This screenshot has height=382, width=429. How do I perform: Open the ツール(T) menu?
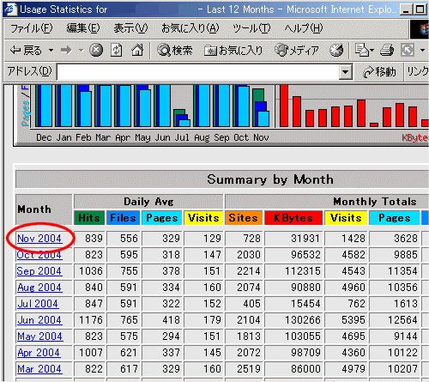pyautogui.click(x=251, y=28)
